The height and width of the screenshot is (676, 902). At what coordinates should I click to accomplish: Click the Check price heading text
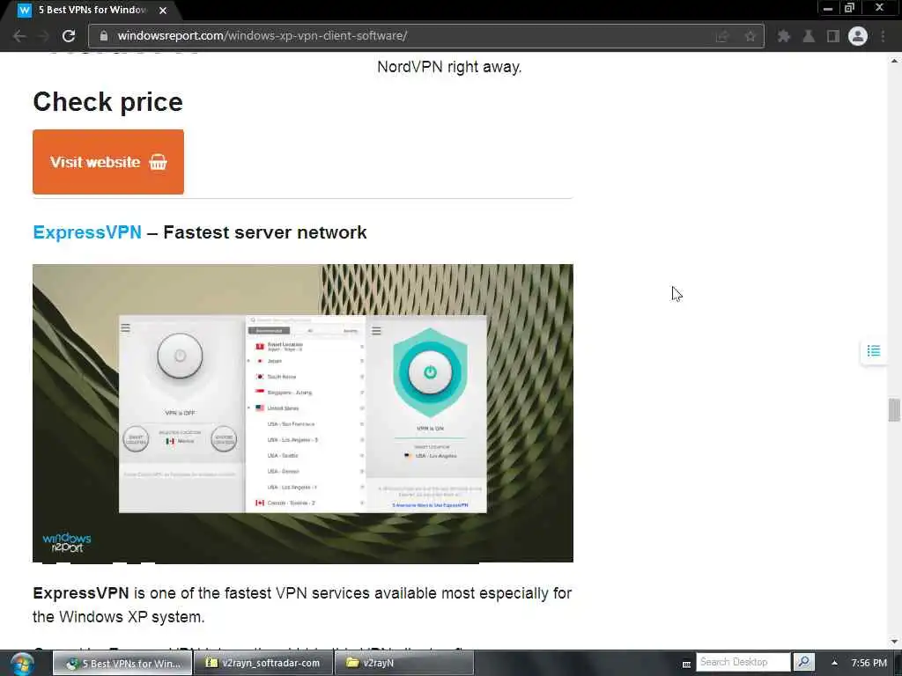[x=107, y=102]
